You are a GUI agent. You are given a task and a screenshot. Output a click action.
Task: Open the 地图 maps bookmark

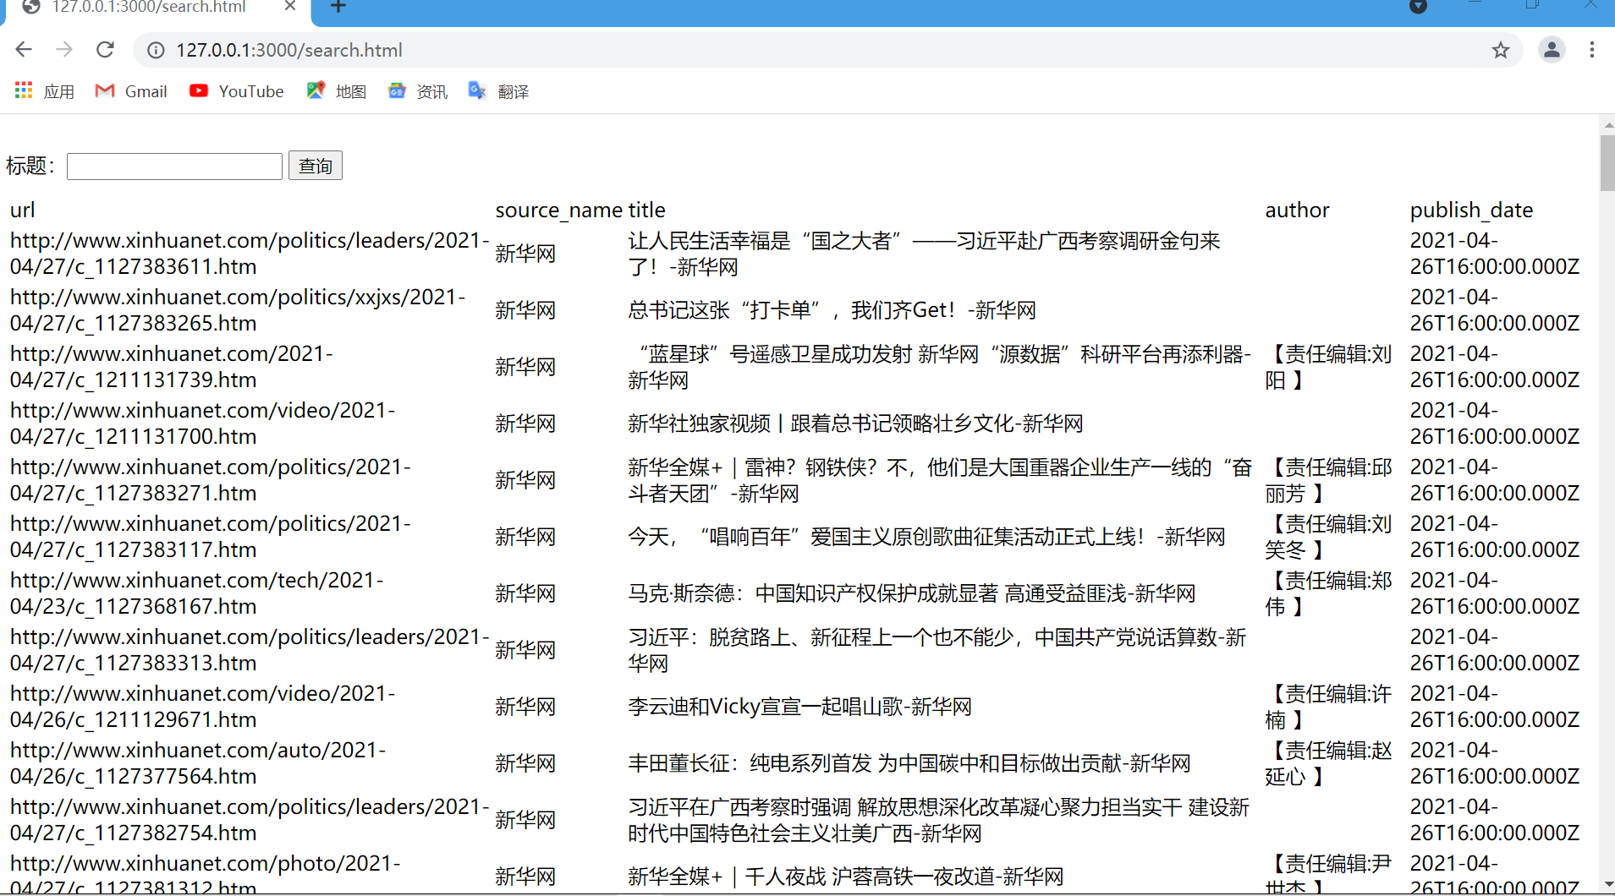tap(336, 91)
